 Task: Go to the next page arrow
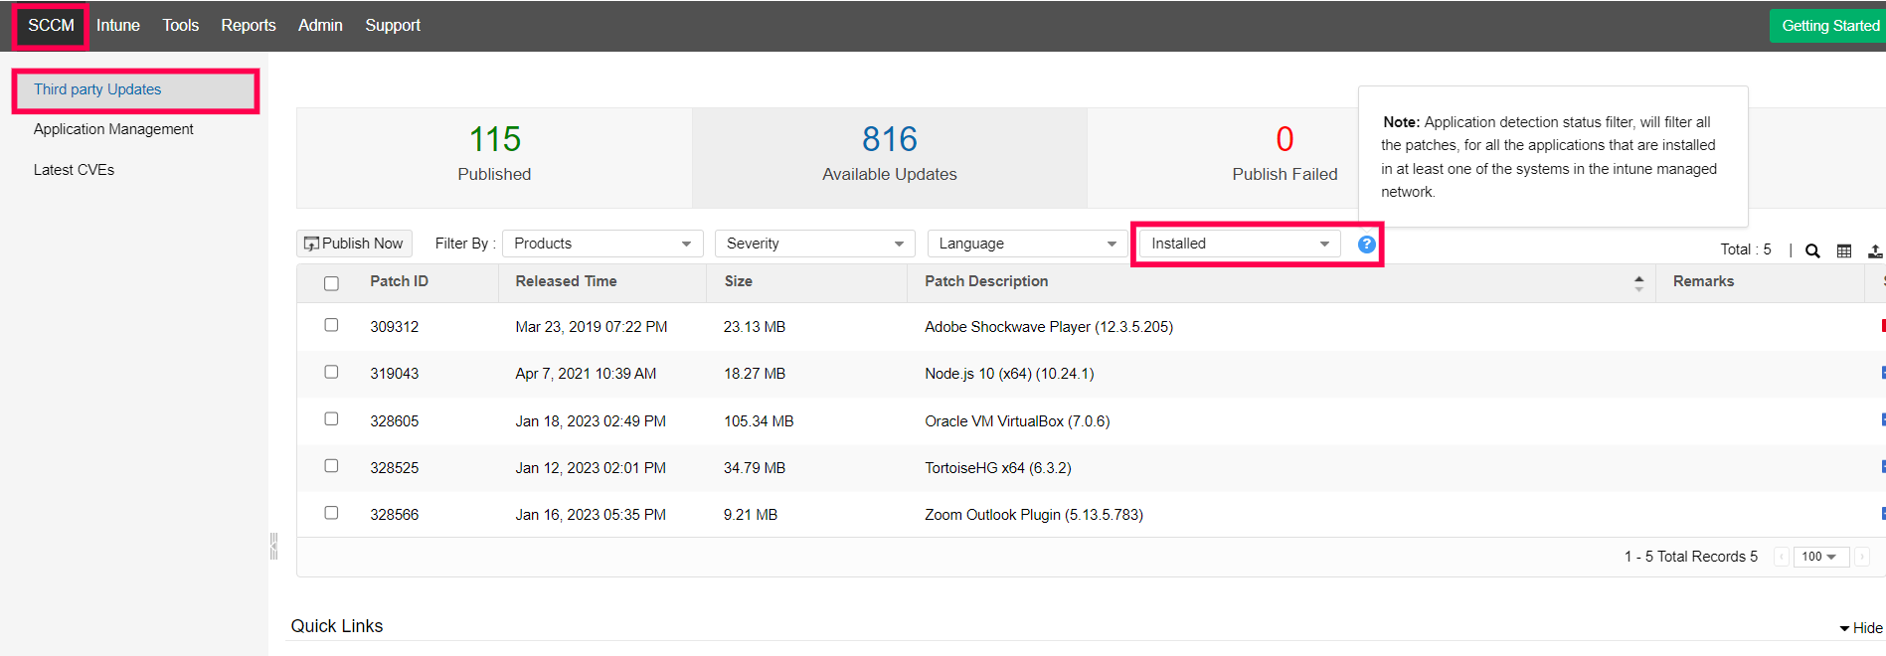pyautogui.click(x=1862, y=557)
